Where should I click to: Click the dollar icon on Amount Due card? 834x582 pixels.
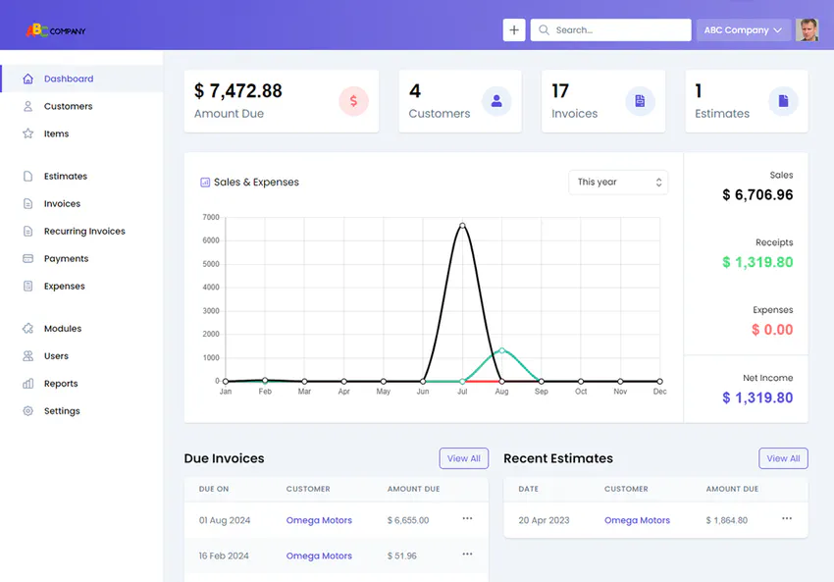353,101
